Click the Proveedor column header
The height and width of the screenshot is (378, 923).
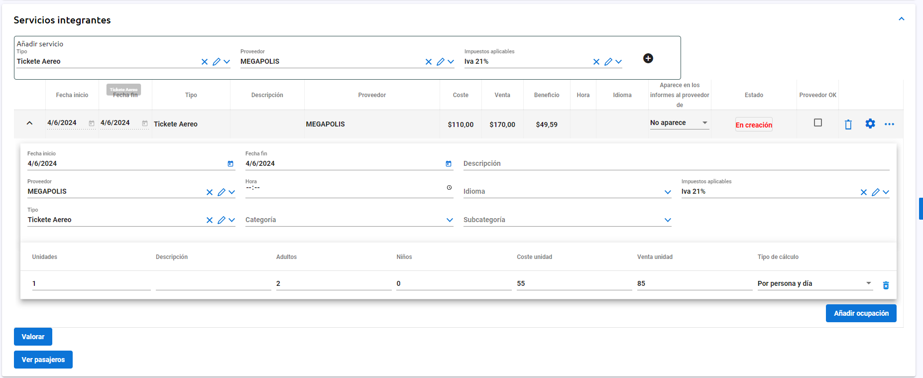tap(372, 95)
